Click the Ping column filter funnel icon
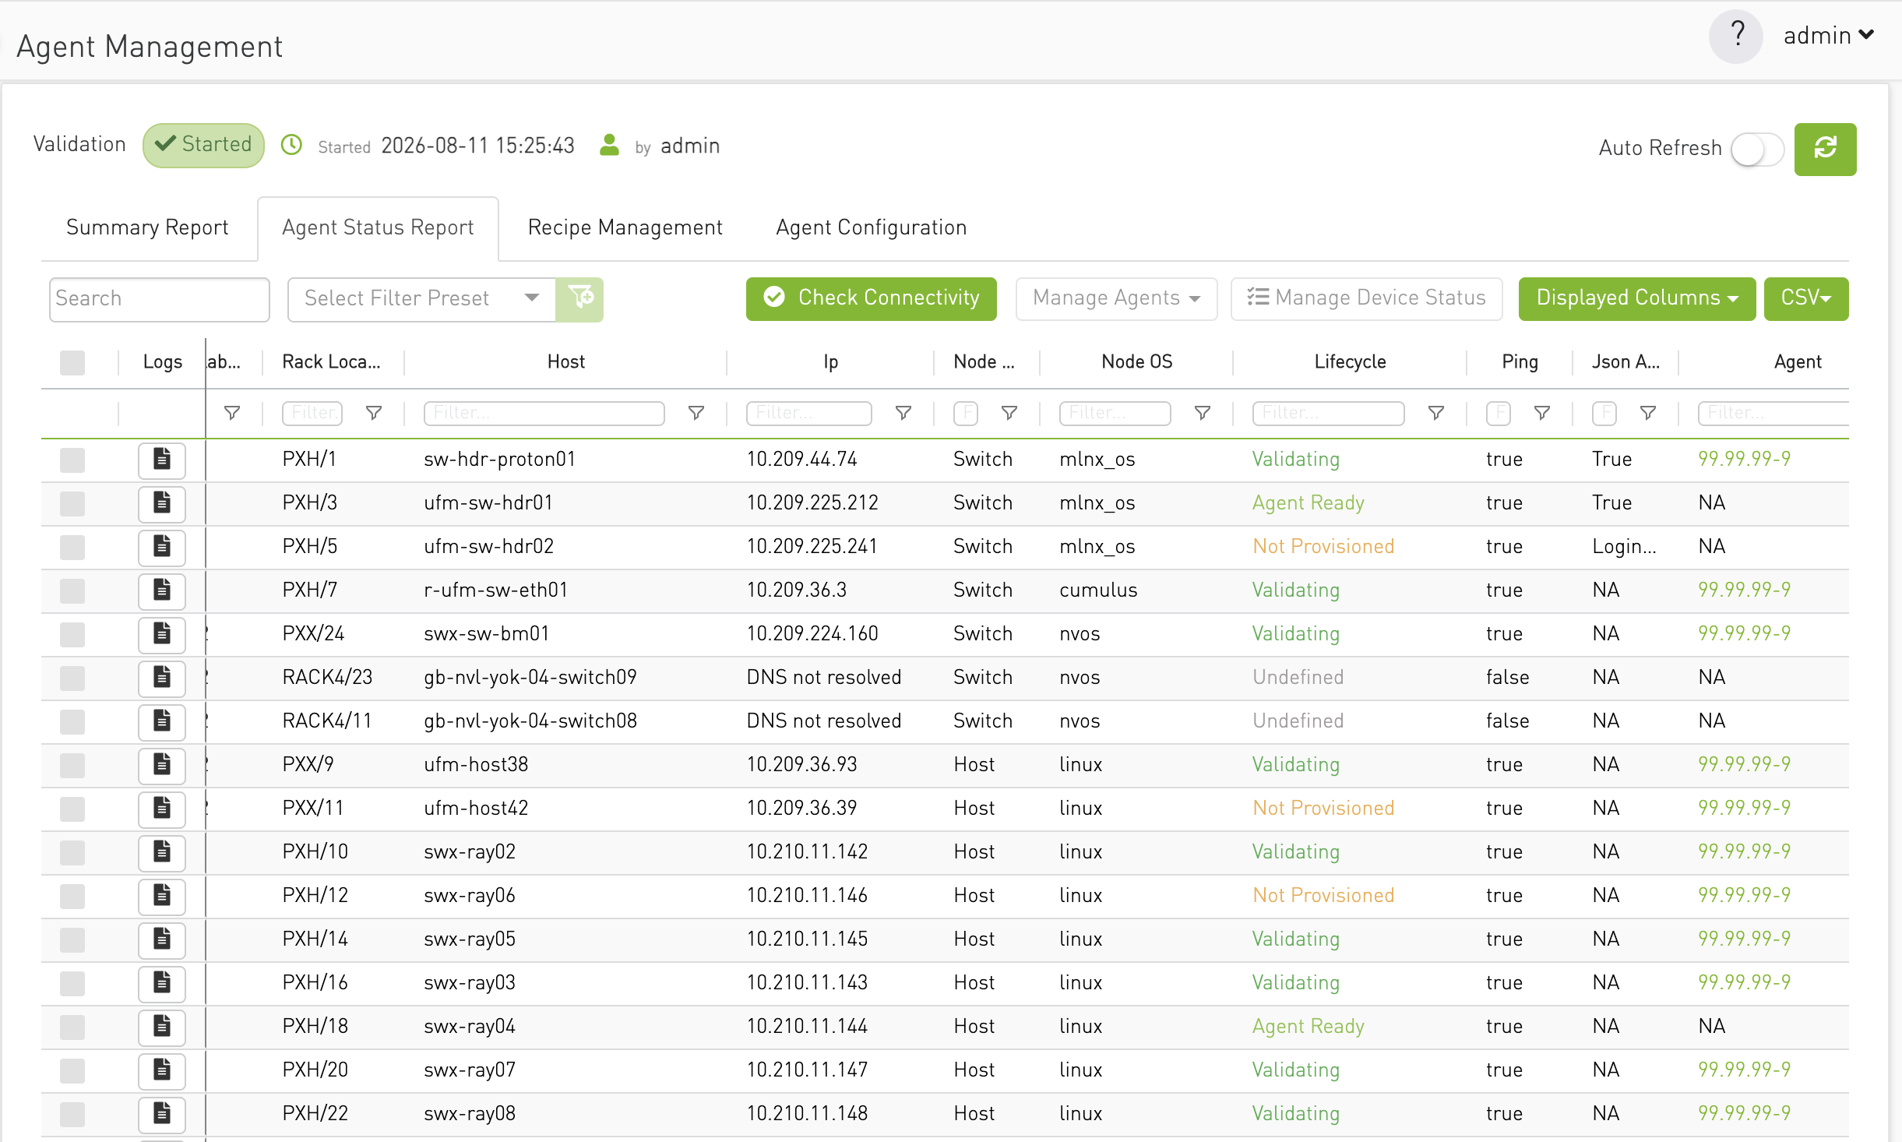Viewport: 1902px width, 1142px height. pos(1542,413)
